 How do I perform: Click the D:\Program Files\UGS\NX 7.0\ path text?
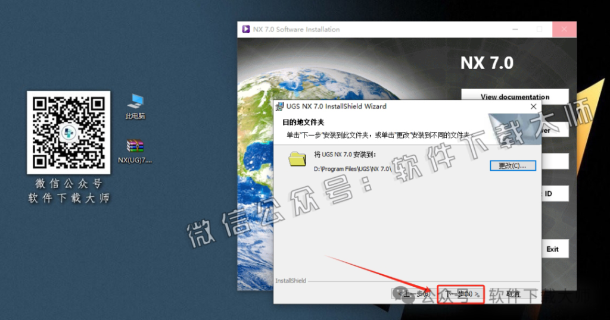coord(353,169)
